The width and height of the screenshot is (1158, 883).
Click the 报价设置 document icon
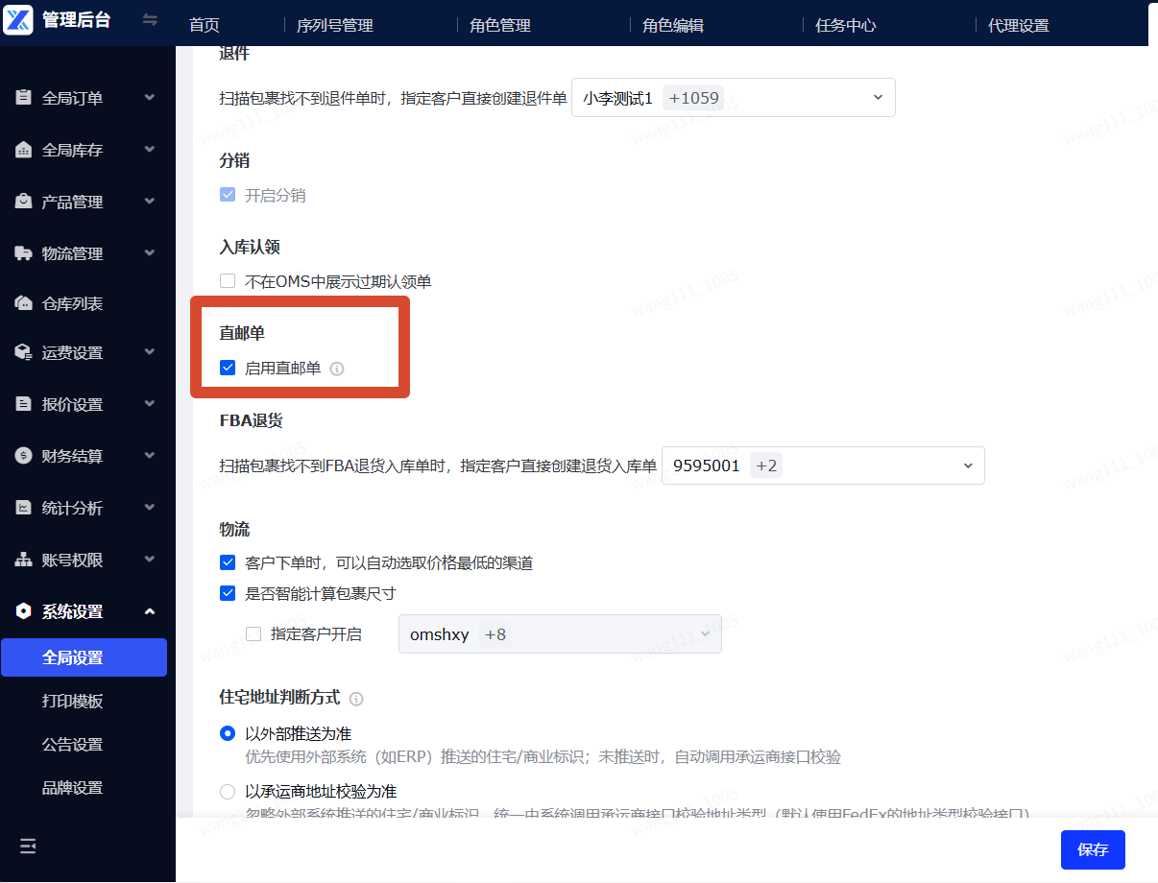(x=23, y=404)
